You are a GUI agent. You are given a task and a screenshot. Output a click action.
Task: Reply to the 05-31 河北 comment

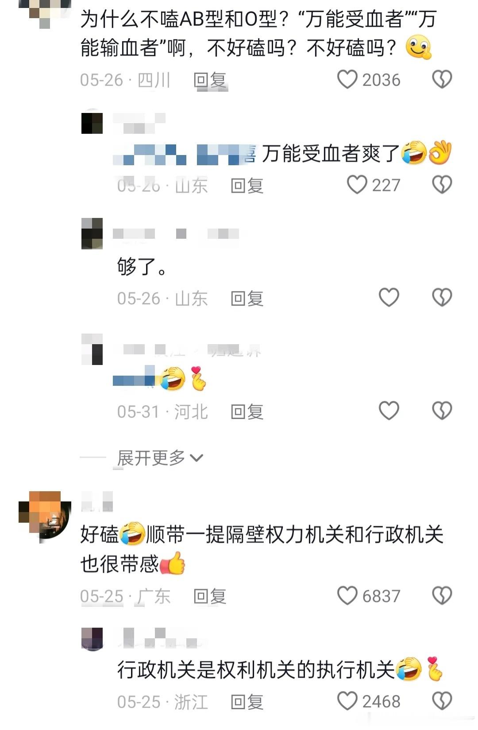pos(247,412)
